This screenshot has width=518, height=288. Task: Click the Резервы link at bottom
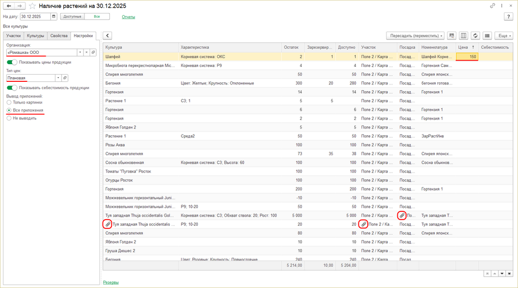[x=111, y=282]
